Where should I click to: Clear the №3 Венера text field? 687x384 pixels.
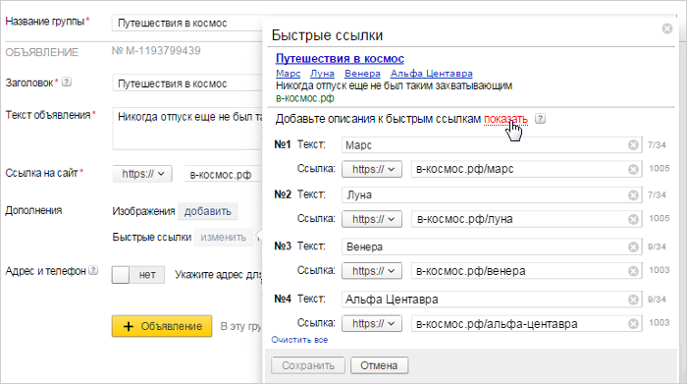633,247
